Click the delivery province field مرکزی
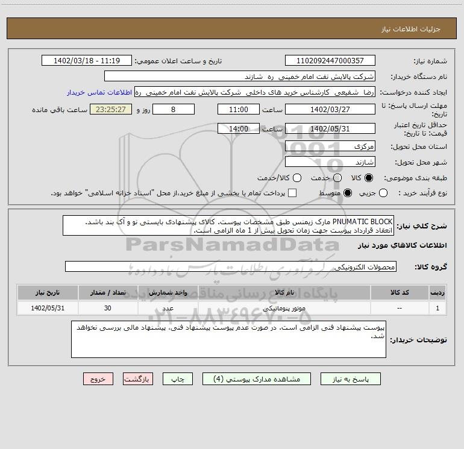 (330, 146)
